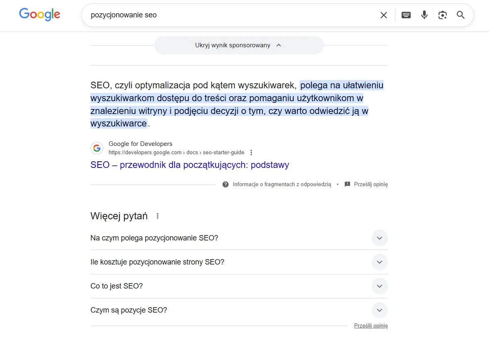Viewport: 489px width, 347px height.
Task: Open options menu next to Więcej pytań
Action: (x=157, y=216)
